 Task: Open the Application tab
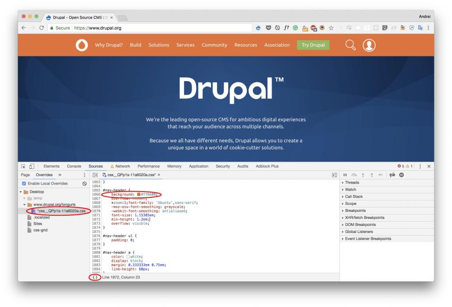[199, 166]
